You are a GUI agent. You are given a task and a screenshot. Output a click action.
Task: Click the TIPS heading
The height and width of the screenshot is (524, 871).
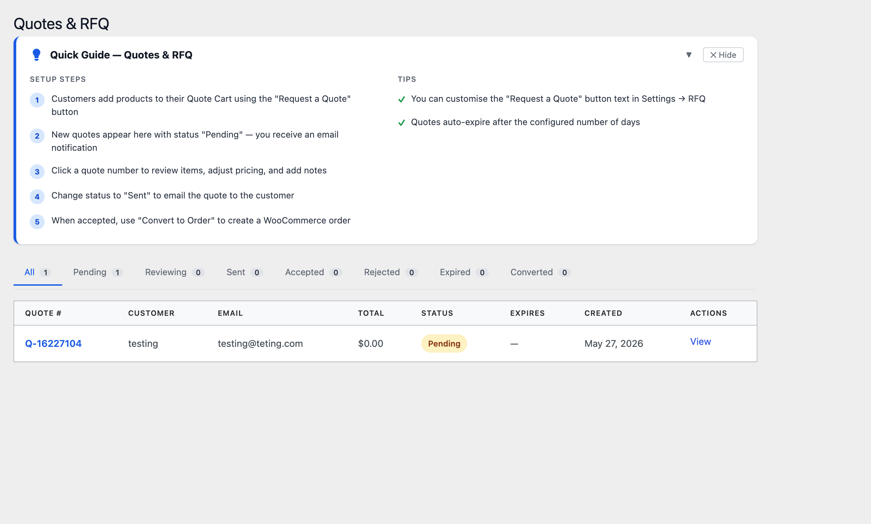tap(407, 79)
